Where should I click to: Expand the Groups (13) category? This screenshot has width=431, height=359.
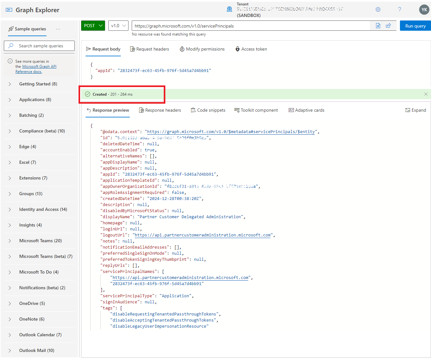[x=39, y=194]
